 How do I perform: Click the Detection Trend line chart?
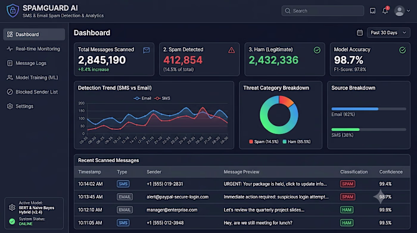pos(157,119)
